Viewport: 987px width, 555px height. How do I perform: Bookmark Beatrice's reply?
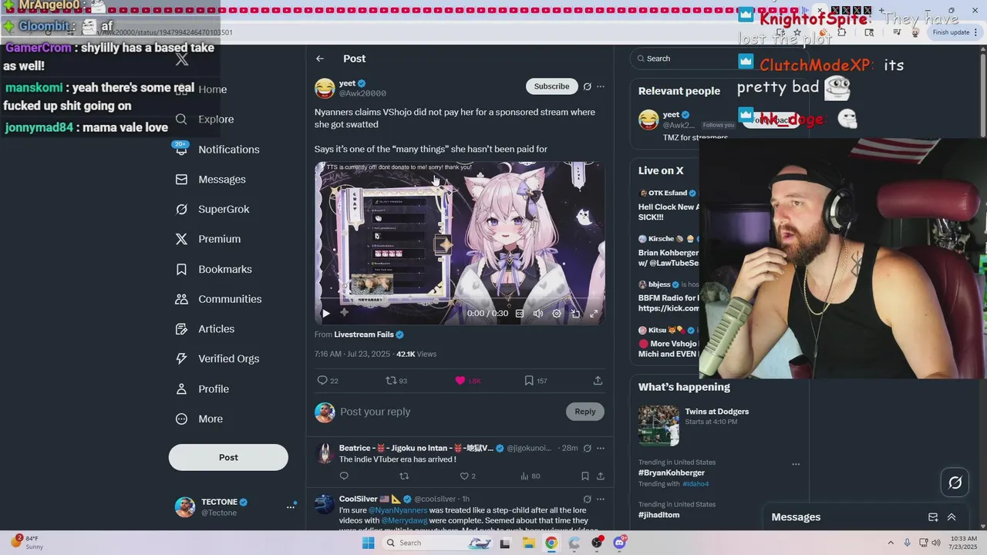[x=585, y=476]
